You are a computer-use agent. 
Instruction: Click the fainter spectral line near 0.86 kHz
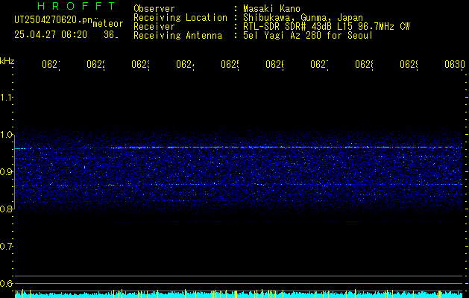click(239, 185)
